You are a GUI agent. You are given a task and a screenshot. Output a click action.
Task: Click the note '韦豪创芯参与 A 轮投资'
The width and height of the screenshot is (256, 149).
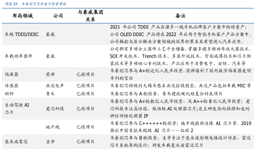(x=166, y=94)
